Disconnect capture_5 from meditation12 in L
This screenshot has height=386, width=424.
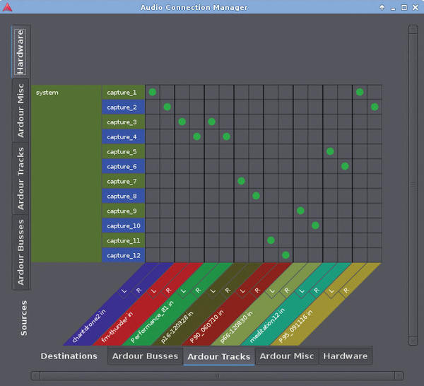tap(330, 151)
